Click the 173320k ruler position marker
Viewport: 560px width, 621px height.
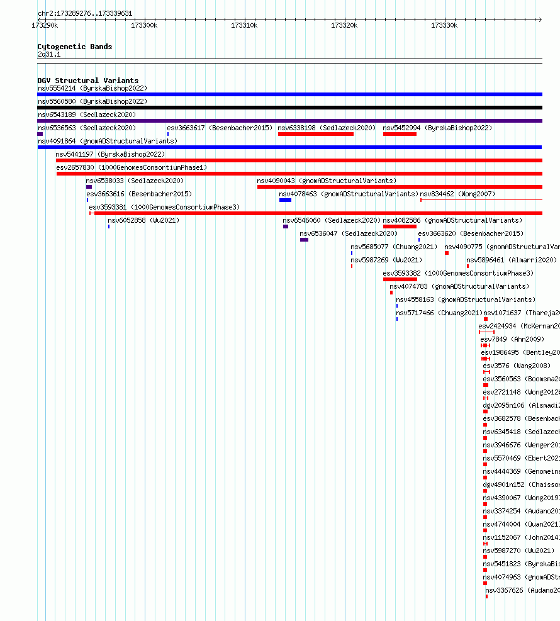pos(344,25)
